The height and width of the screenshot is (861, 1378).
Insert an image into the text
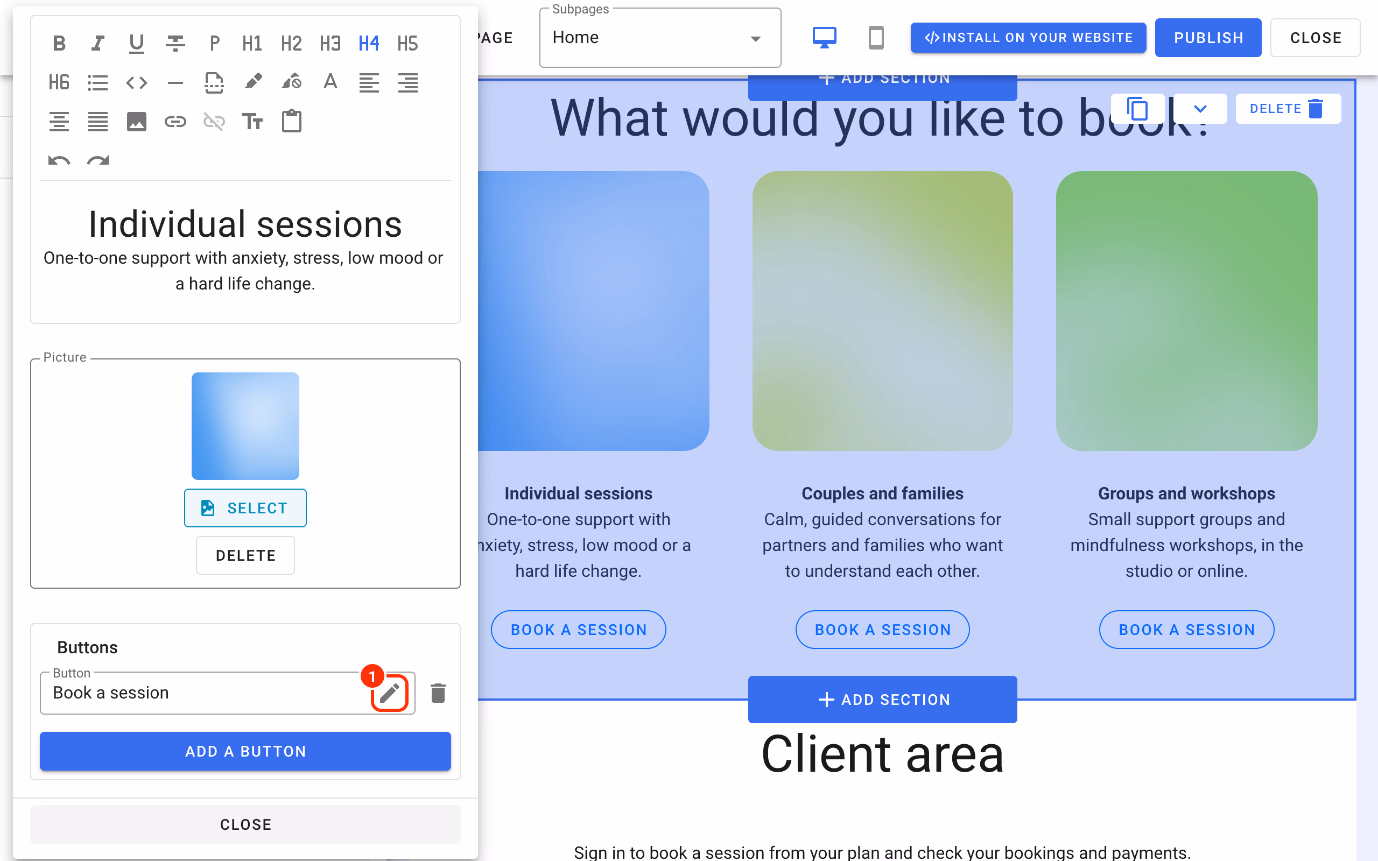[x=137, y=121]
